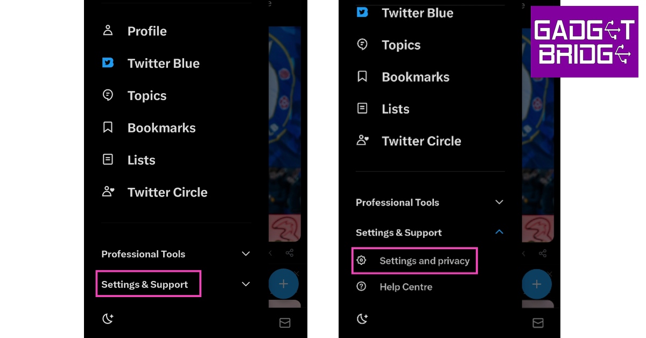Click the Help Centre question mark icon

point(362,287)
